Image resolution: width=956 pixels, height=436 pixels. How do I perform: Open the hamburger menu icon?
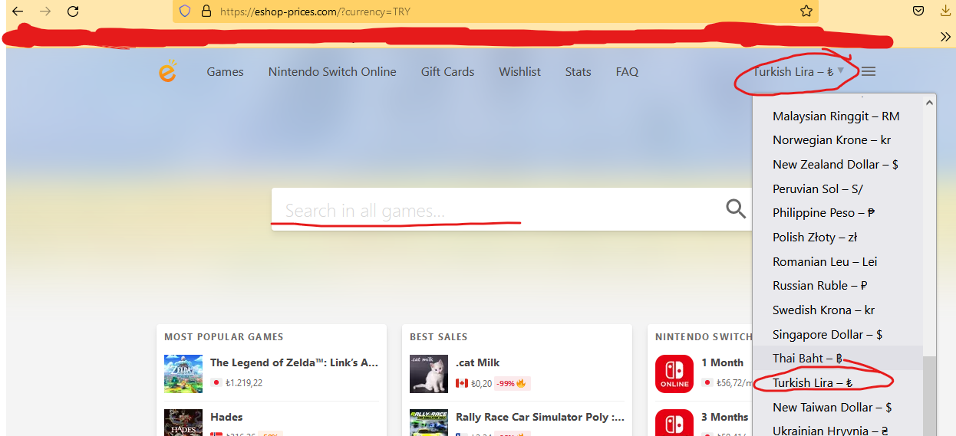[x=869, y=71]
